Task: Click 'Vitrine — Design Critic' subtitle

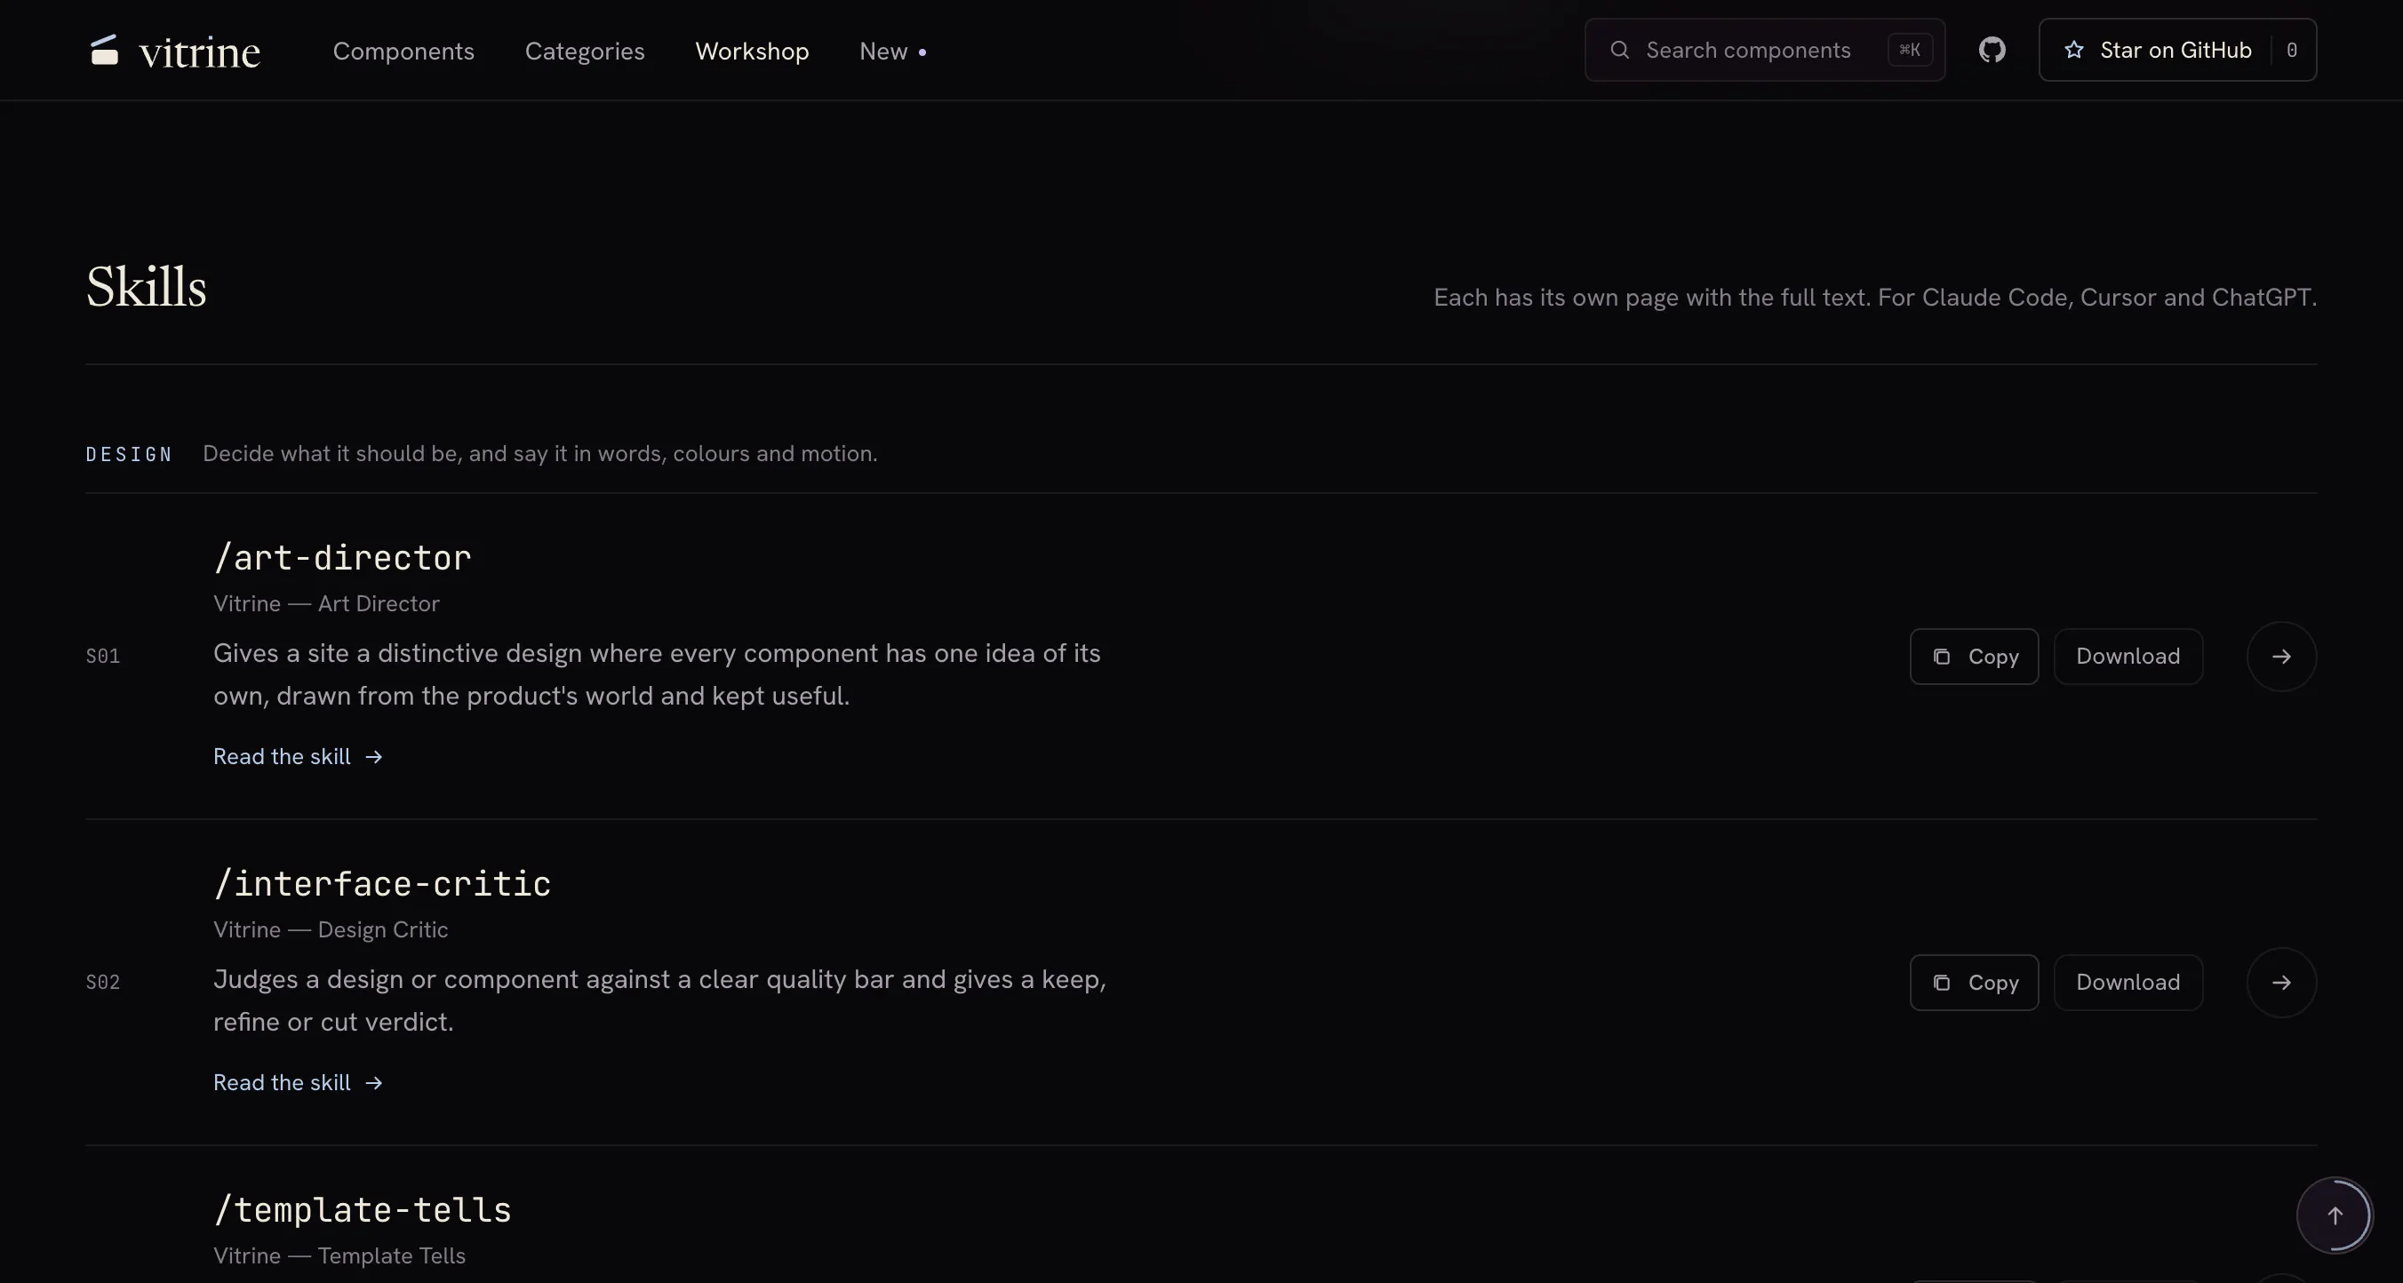Action: pyautogui.click(x=331, y=929)
